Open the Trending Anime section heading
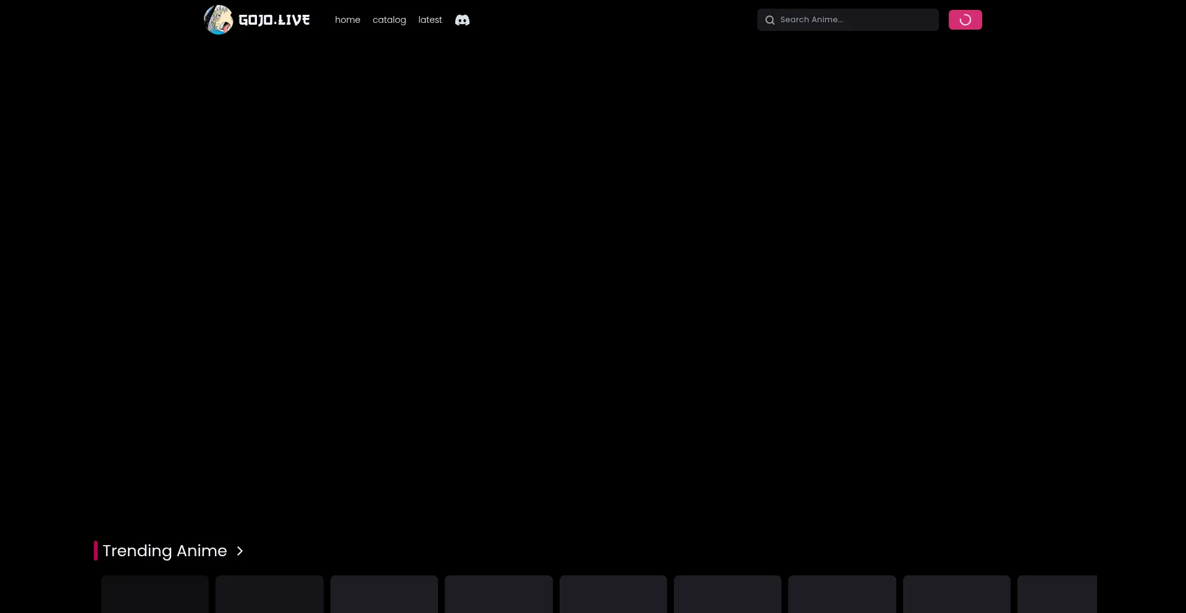The width and height of the screenshot is (1186, 613). pos(165,551)
